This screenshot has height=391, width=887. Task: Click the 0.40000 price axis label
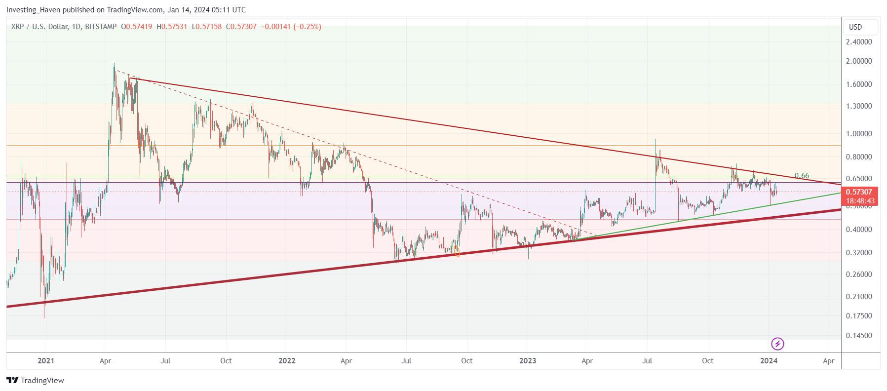coord(859,230)
